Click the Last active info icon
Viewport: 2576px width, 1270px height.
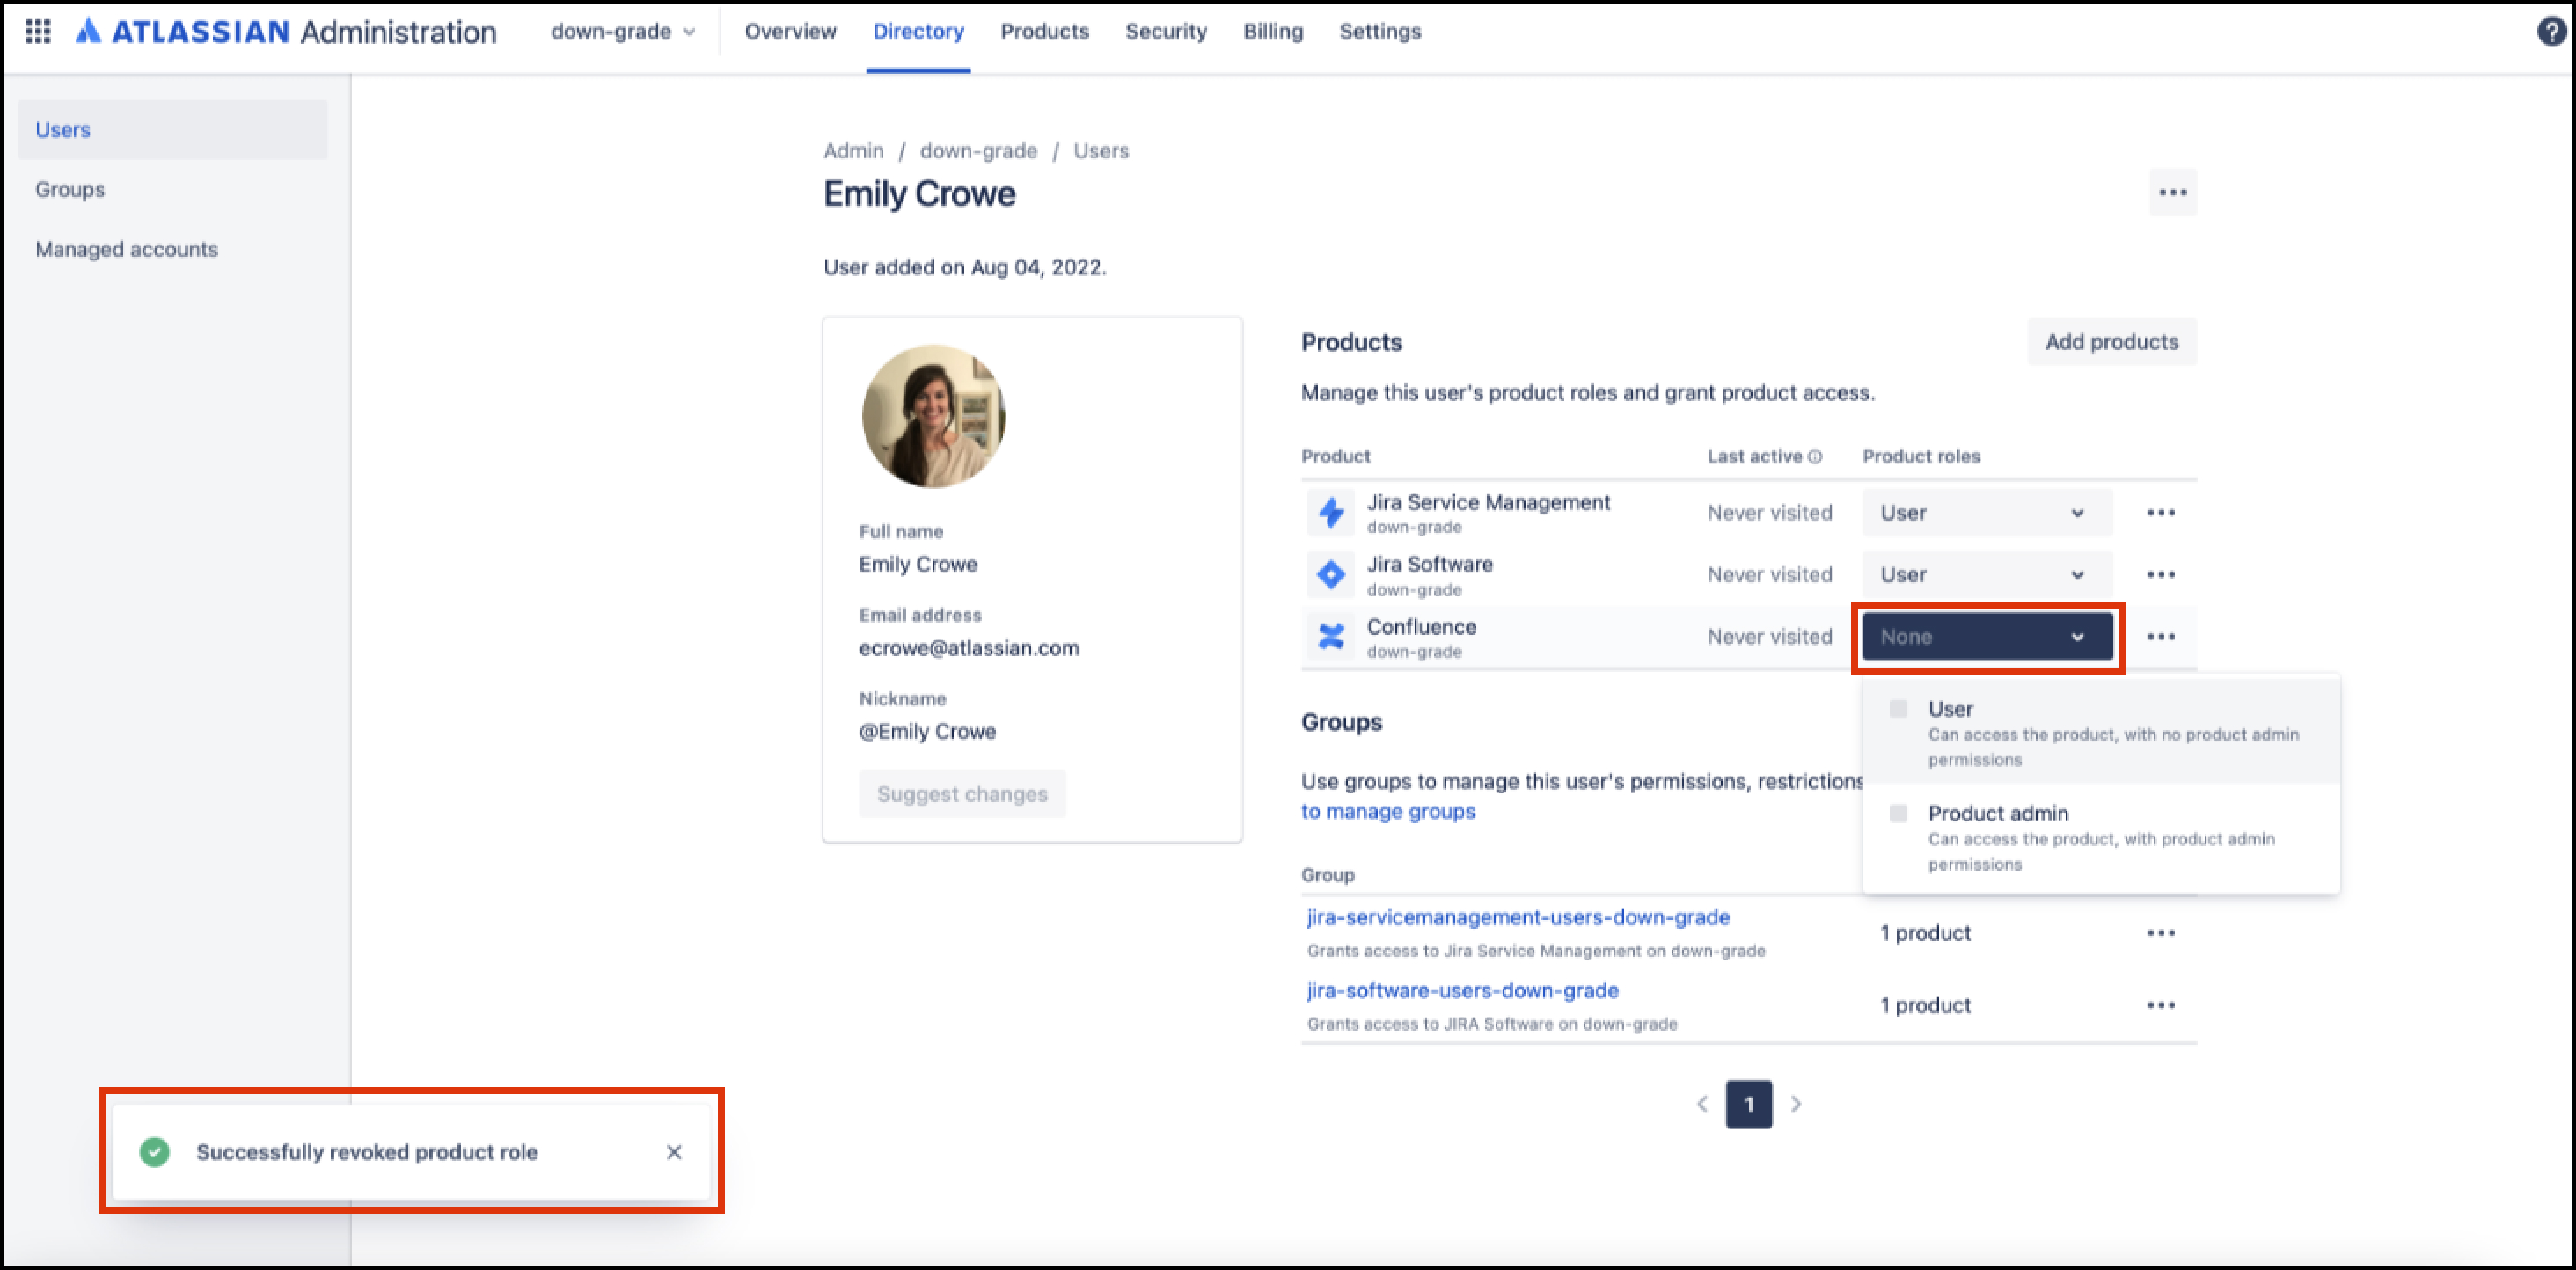[1815, 457]
